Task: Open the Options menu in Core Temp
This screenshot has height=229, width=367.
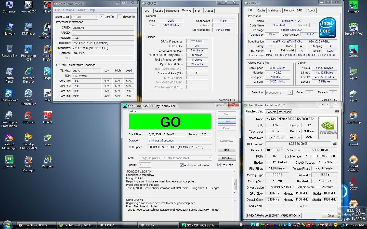Action: (x=69, y=10)
